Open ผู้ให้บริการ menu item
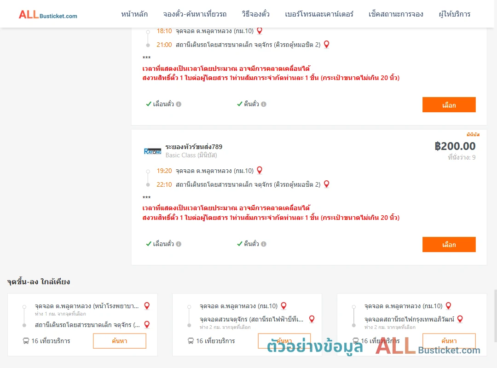This screenshot has width=497, height=368. click(x=454, y=14)
